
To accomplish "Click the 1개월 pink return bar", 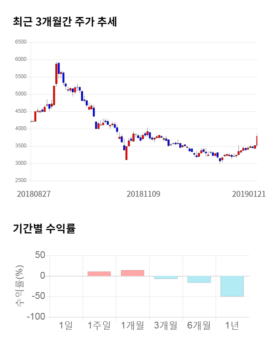I will [x=132, y=273].
